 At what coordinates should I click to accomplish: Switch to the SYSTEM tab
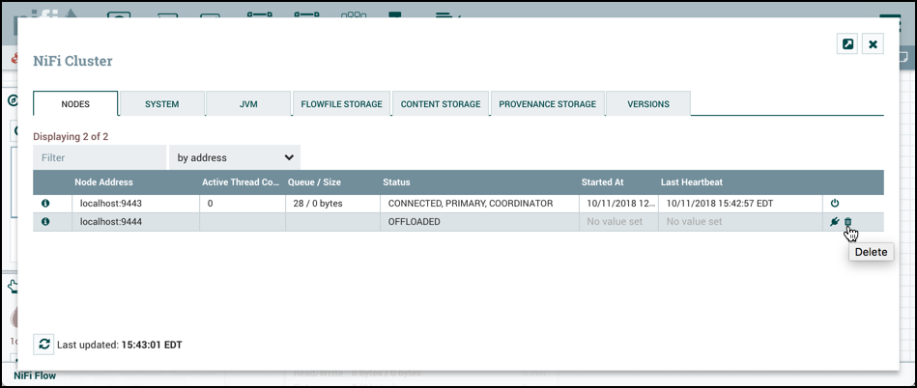[162, 104]
